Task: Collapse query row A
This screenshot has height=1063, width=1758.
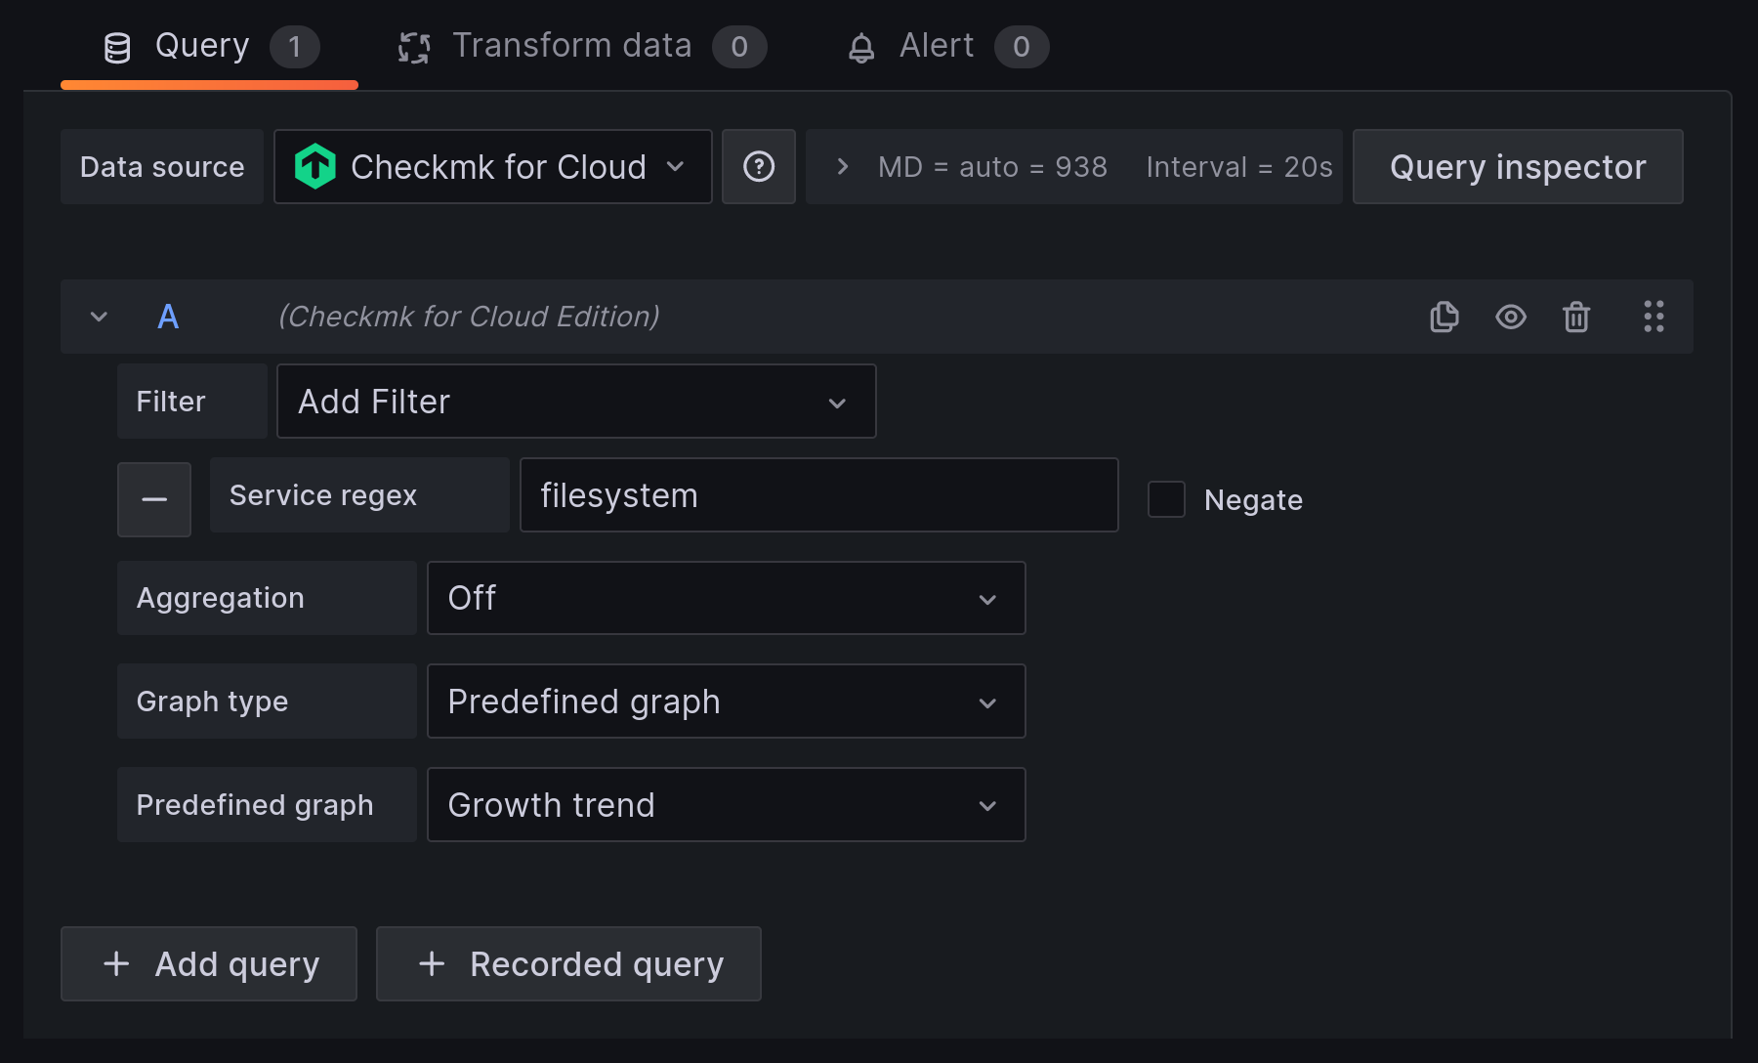Action: (x=99, y=317)
